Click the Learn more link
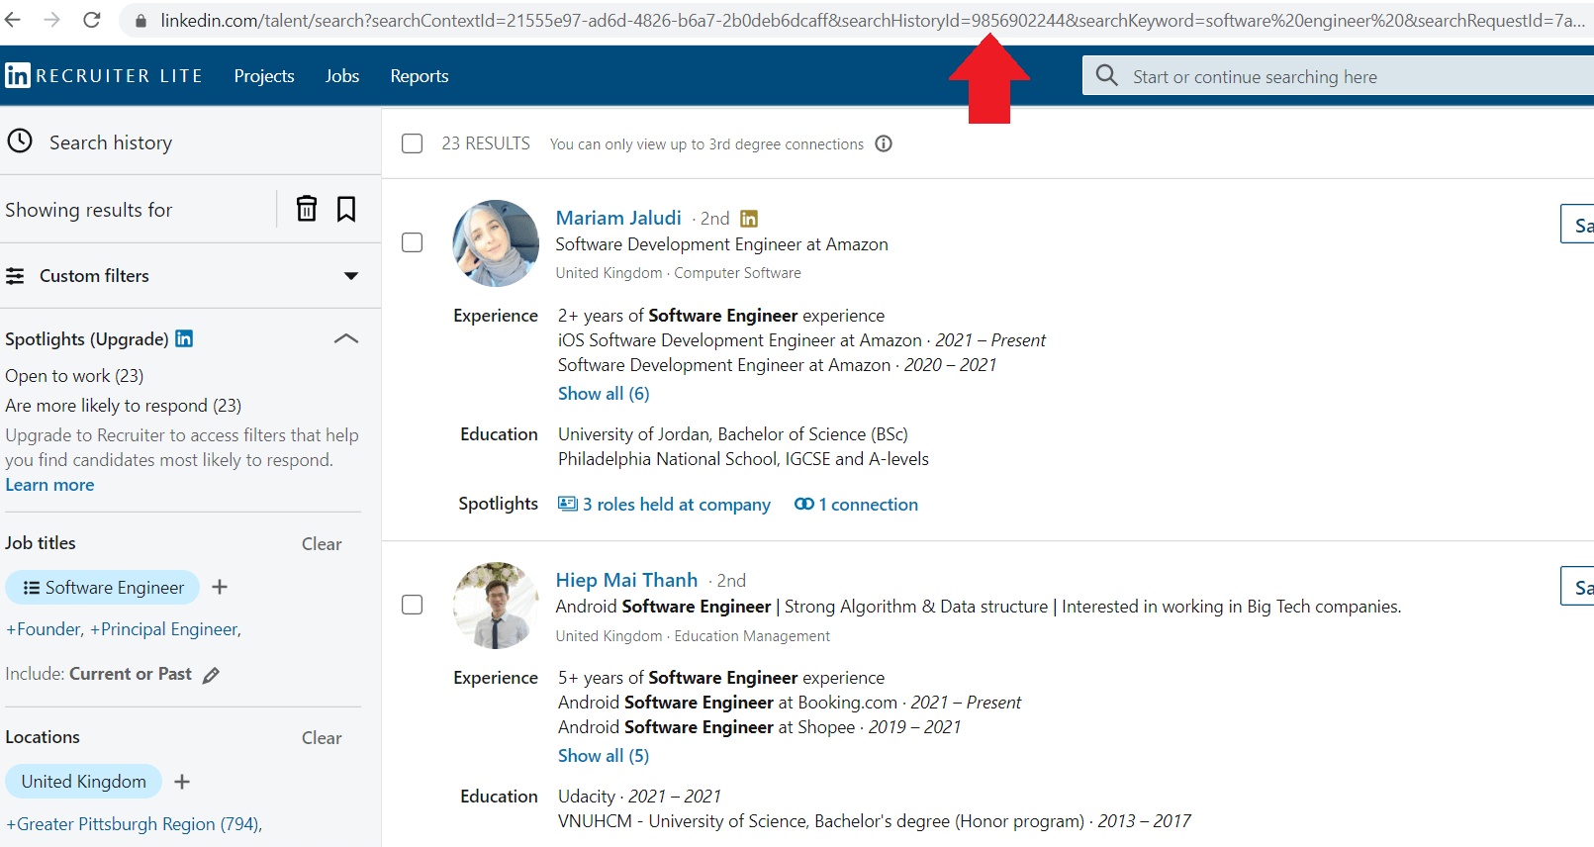Screen dimensions: 1594x847 coord(49,485)
